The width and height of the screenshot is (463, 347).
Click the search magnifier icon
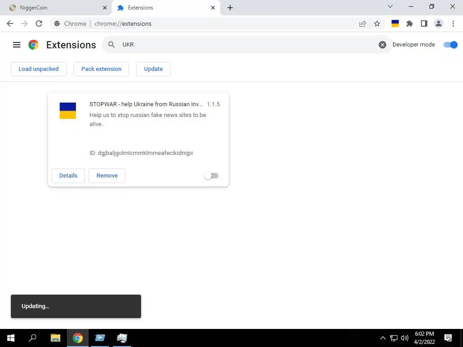click(111, 45)
